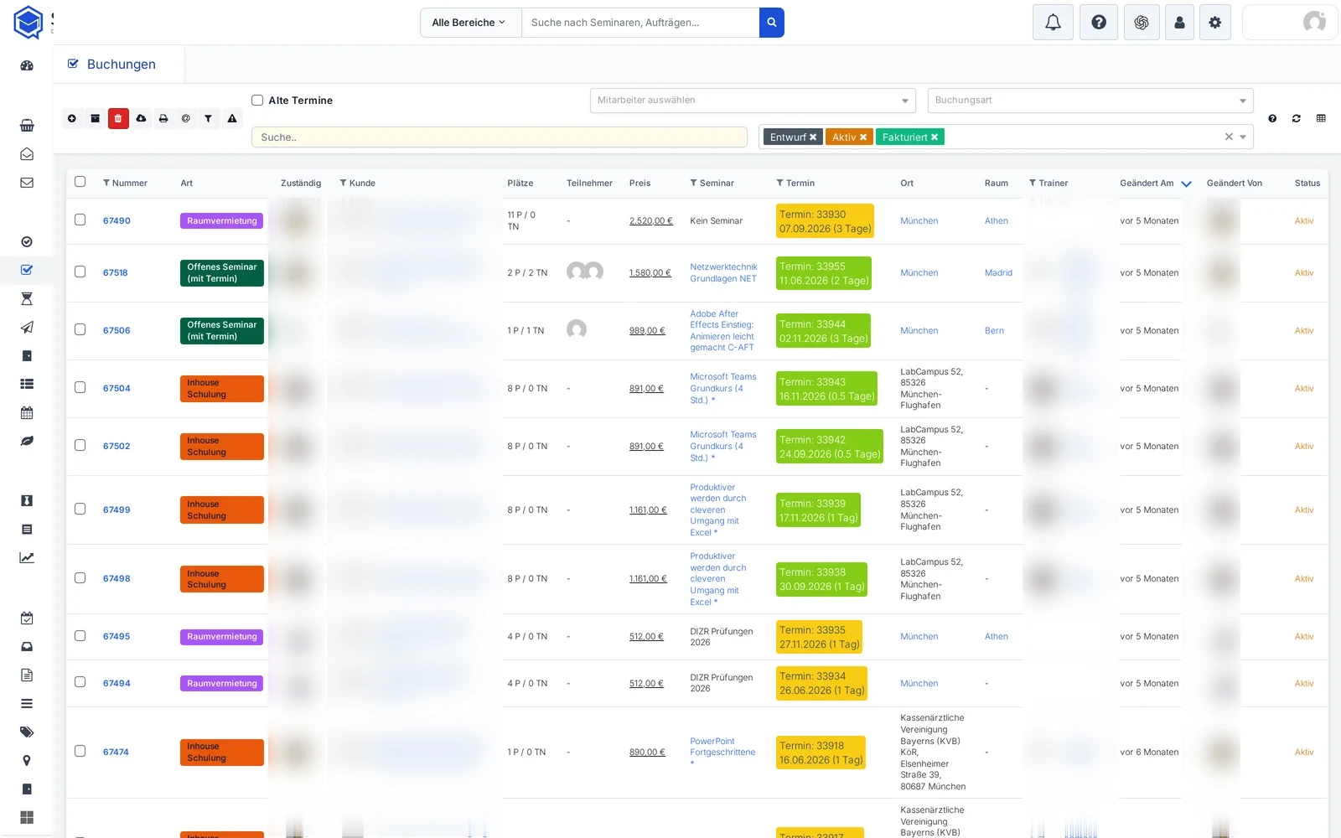Image resolution: width=1341 pixels, height=838 pixels.
Task: Expand the Mitarbeiter auswählen dropdown
Action: tap(753, 101)
